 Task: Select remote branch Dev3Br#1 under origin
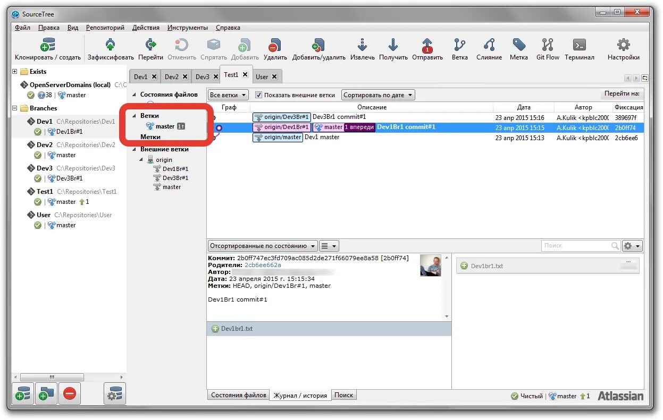click(x=175, y=178)
